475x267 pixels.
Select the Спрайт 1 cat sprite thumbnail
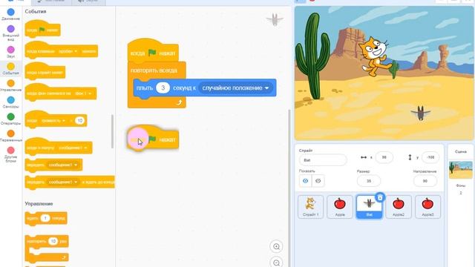(x=310, y=207)
